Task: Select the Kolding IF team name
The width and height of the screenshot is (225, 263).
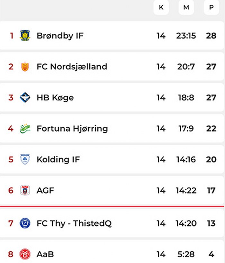Action: click(58, 159)
